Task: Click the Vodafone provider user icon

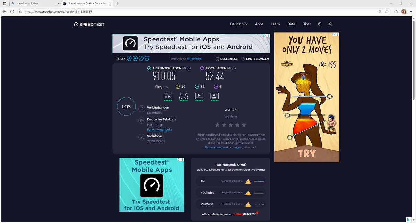Action: [141, 137]
